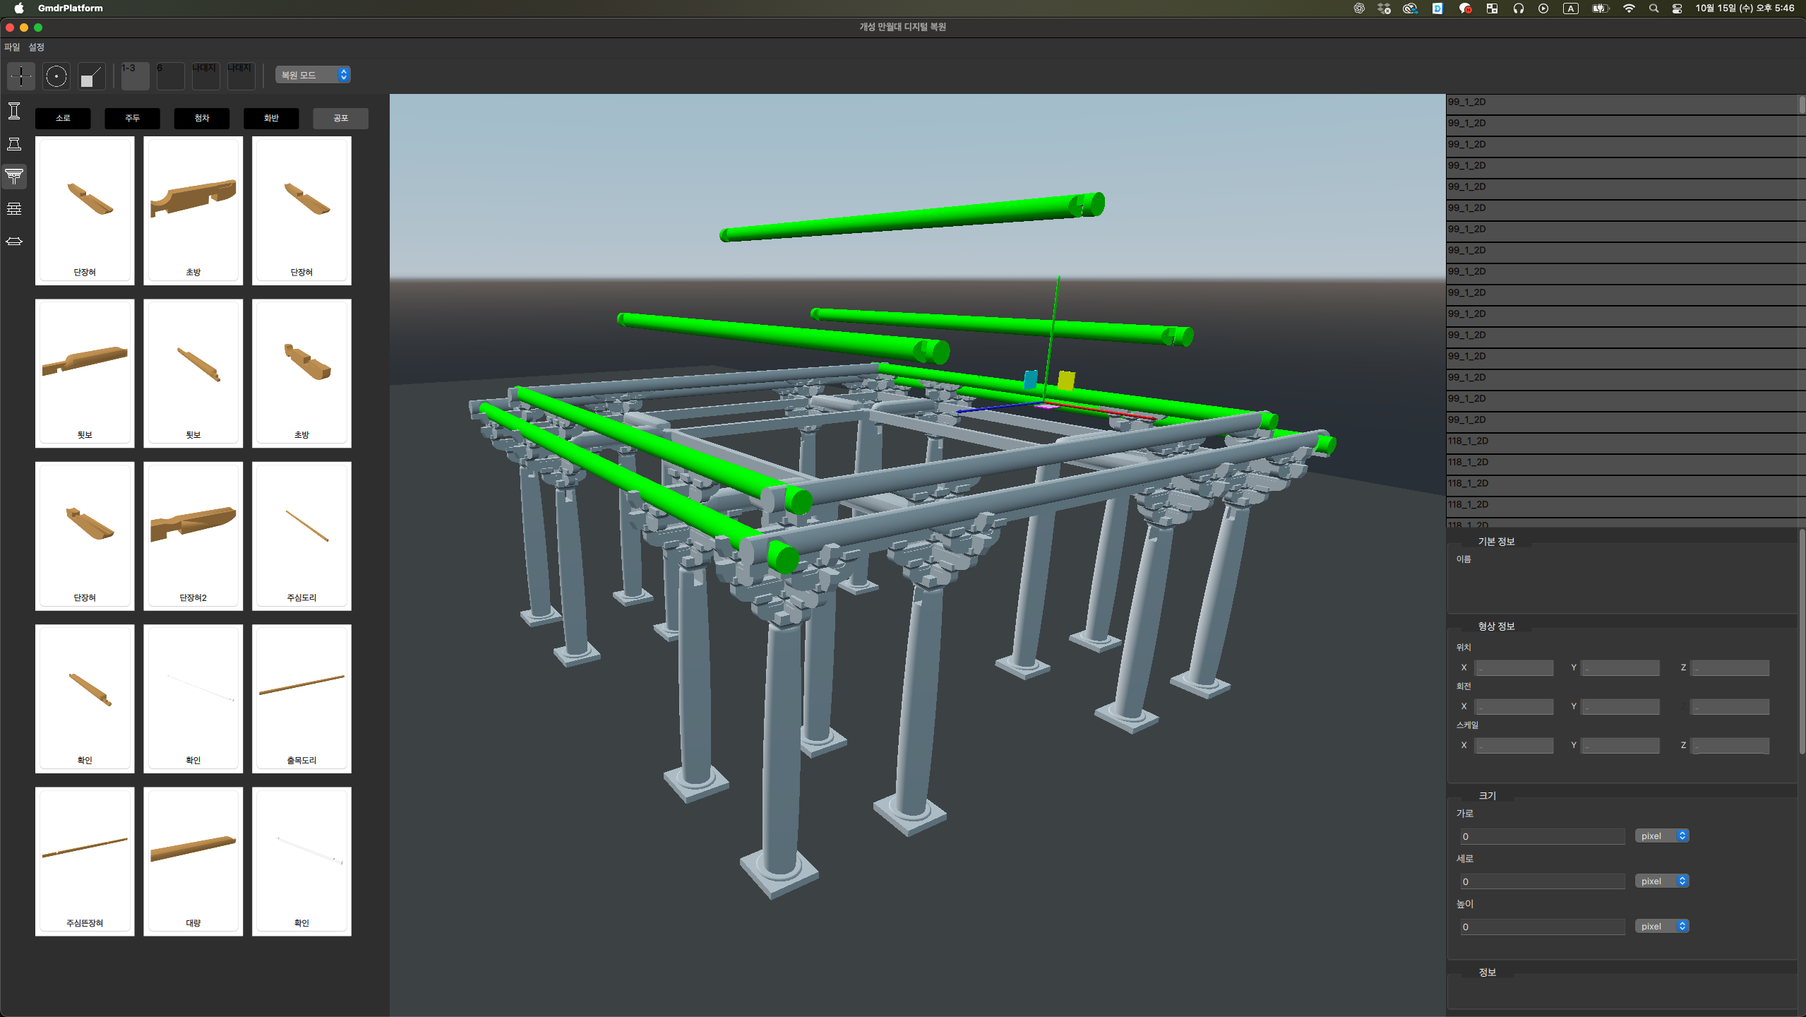The height and width of the screenshot is (1017, 1806).
Task: Toggle the 6 toolbar button
Action: tap(170, 76)
